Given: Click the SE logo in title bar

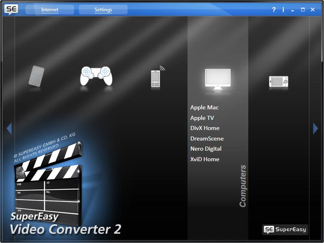Looking at the screenshot, I should pyautogui.click(x=11, y=9).
